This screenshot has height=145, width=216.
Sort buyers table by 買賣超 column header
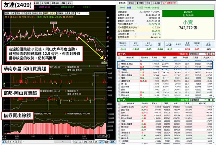(x=154, y=58)
